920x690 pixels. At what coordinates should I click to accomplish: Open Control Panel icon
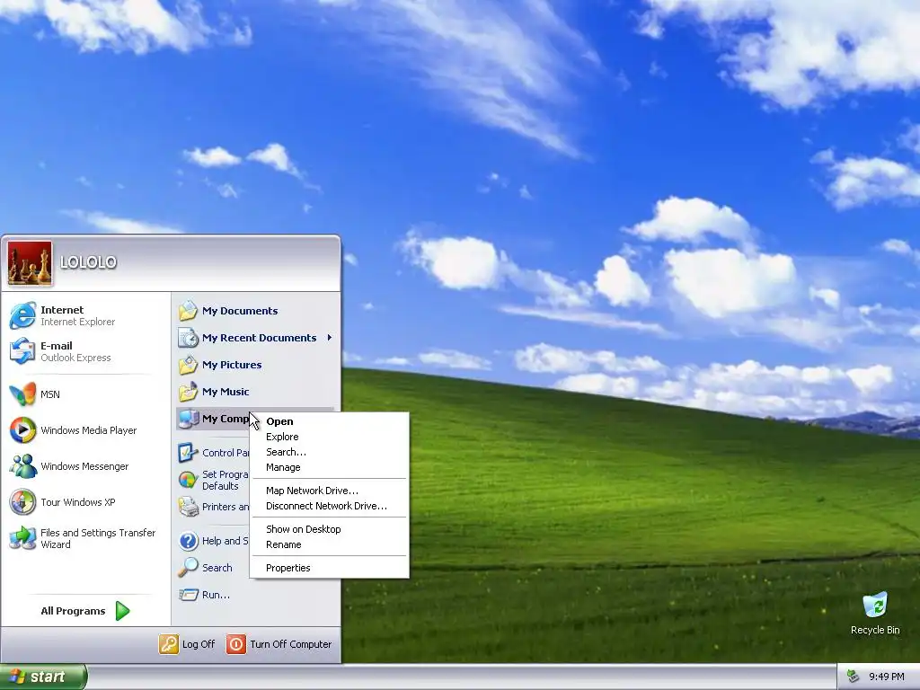coord(189,453)
